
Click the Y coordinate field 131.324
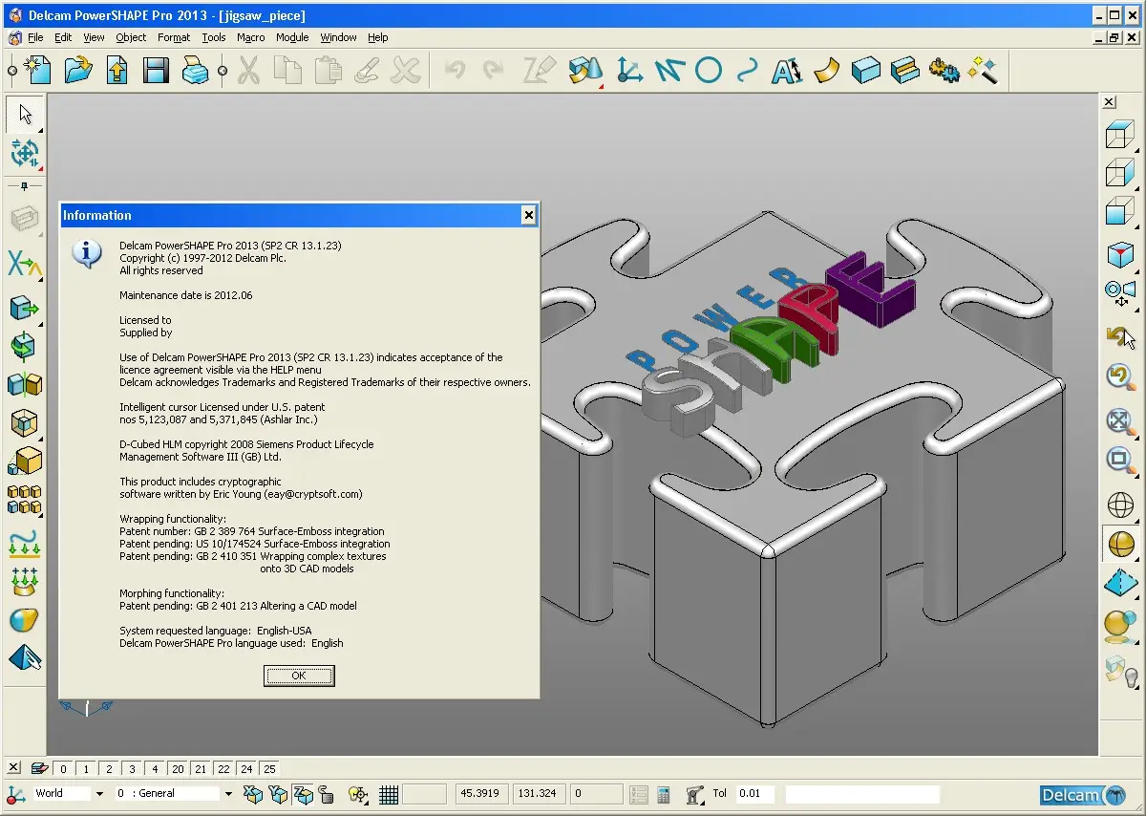(x=540, y=794)
